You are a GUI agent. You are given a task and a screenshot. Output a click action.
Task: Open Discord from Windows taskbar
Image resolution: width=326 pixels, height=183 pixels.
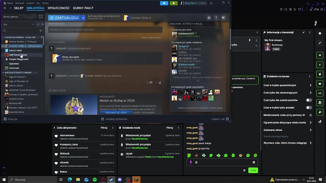click(120, 180)
